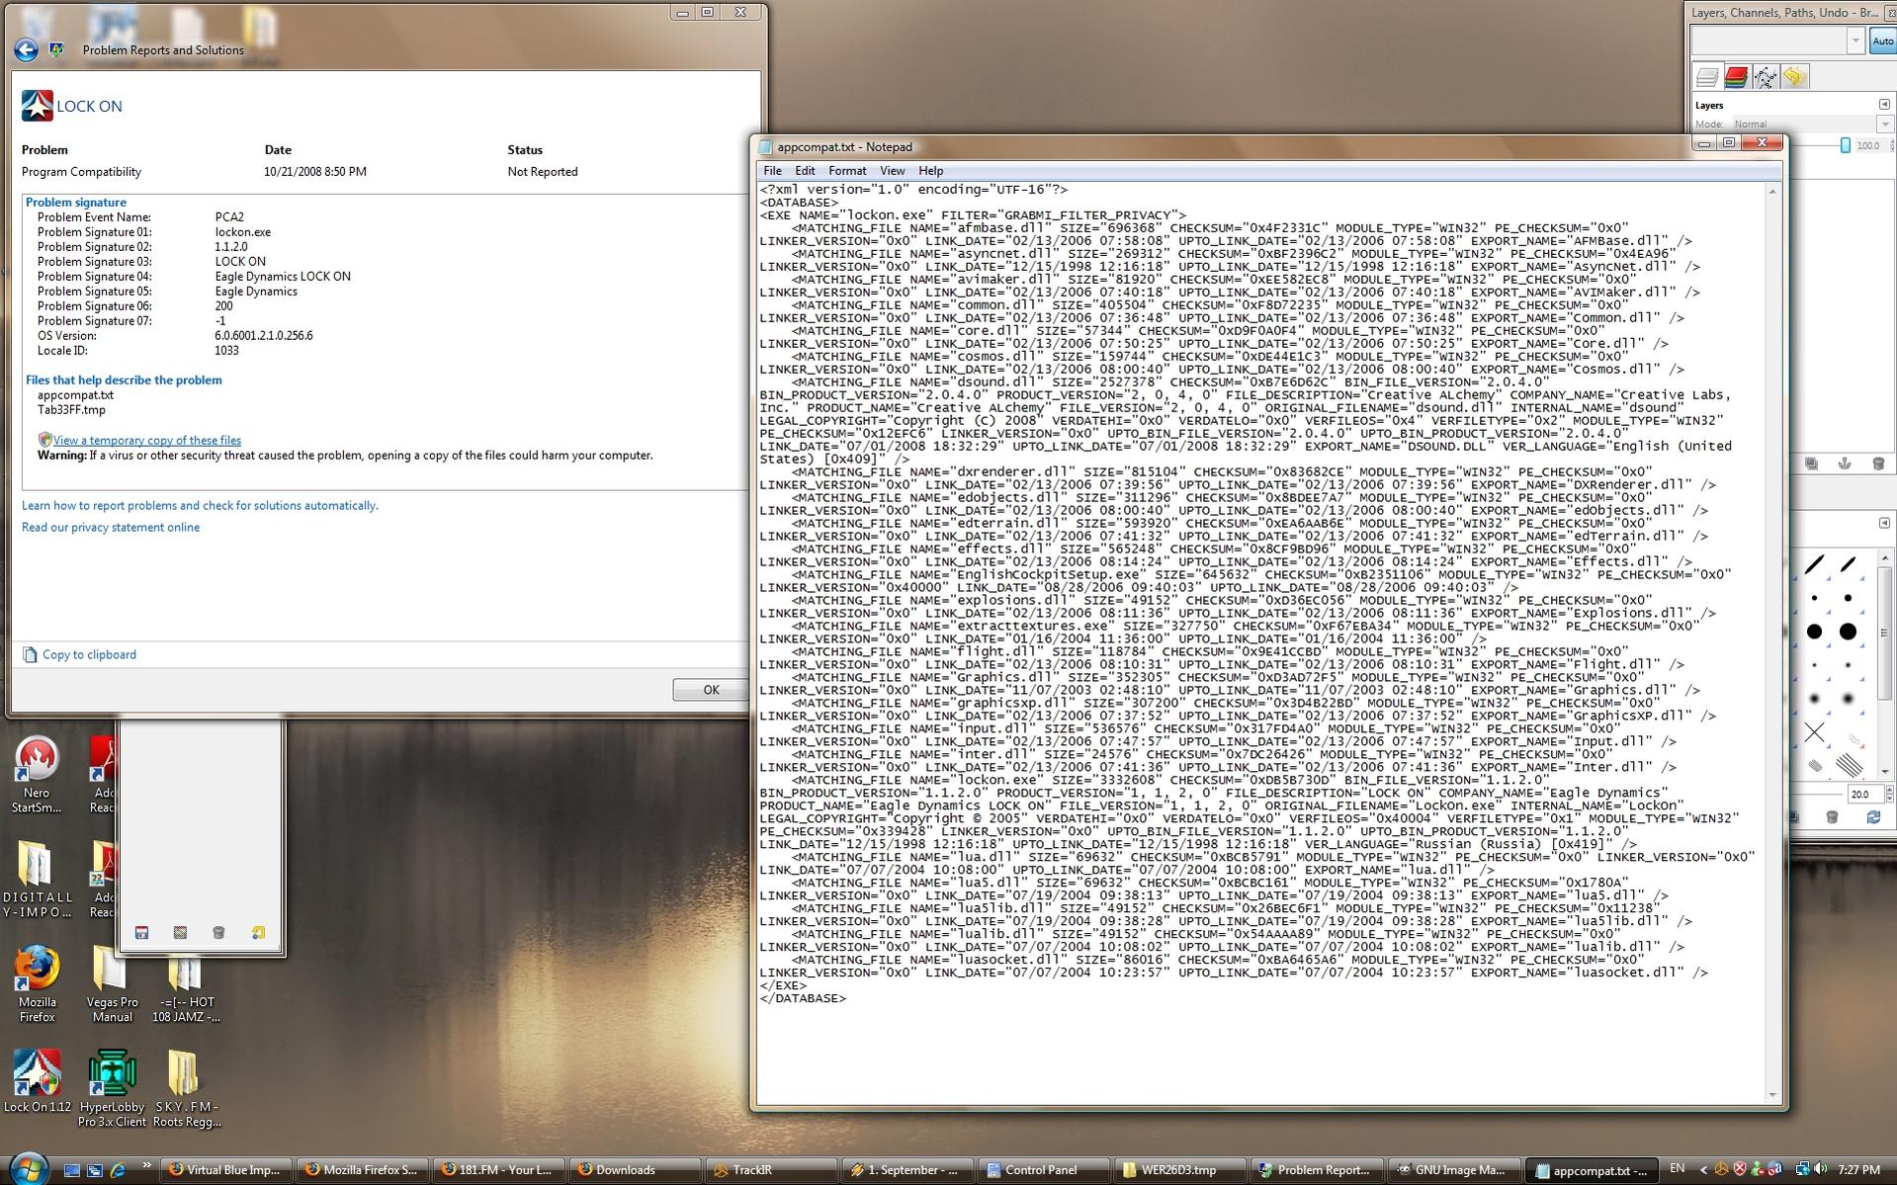Expand quick launch overflow chevron
This screenshot has width=1897, height=1185.
(146, 1166)
